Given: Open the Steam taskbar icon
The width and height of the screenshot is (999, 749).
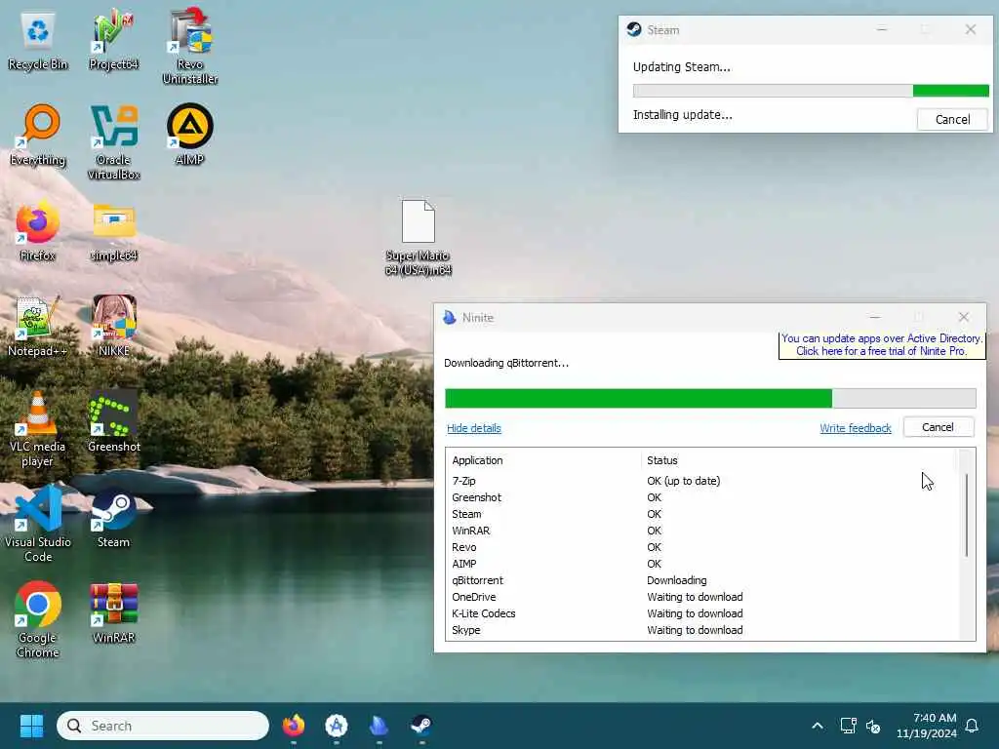Looking at the screenshot, I should coord(421,726).
